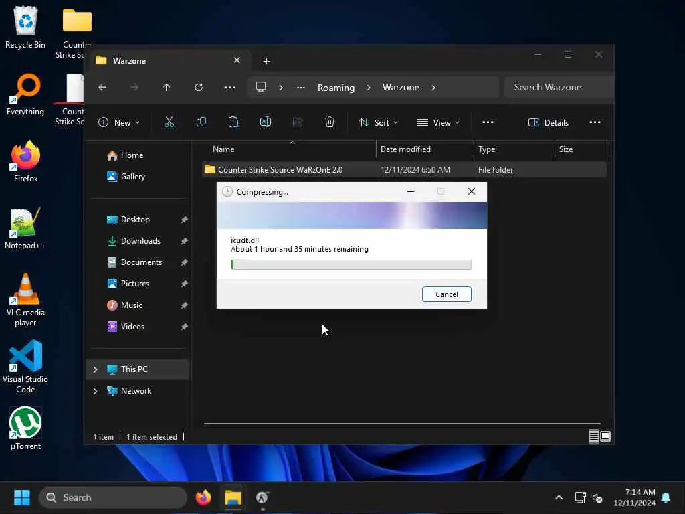Sort by Date modified column header

(x=425, y=149)
